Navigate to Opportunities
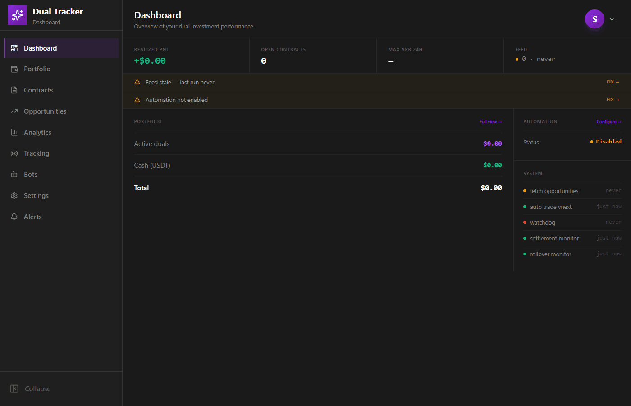This screenshot has height=406, width=631. click(x=61, y=111)
